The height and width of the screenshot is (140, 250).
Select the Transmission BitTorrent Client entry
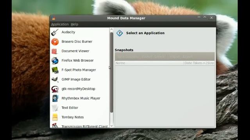[80, 126]
